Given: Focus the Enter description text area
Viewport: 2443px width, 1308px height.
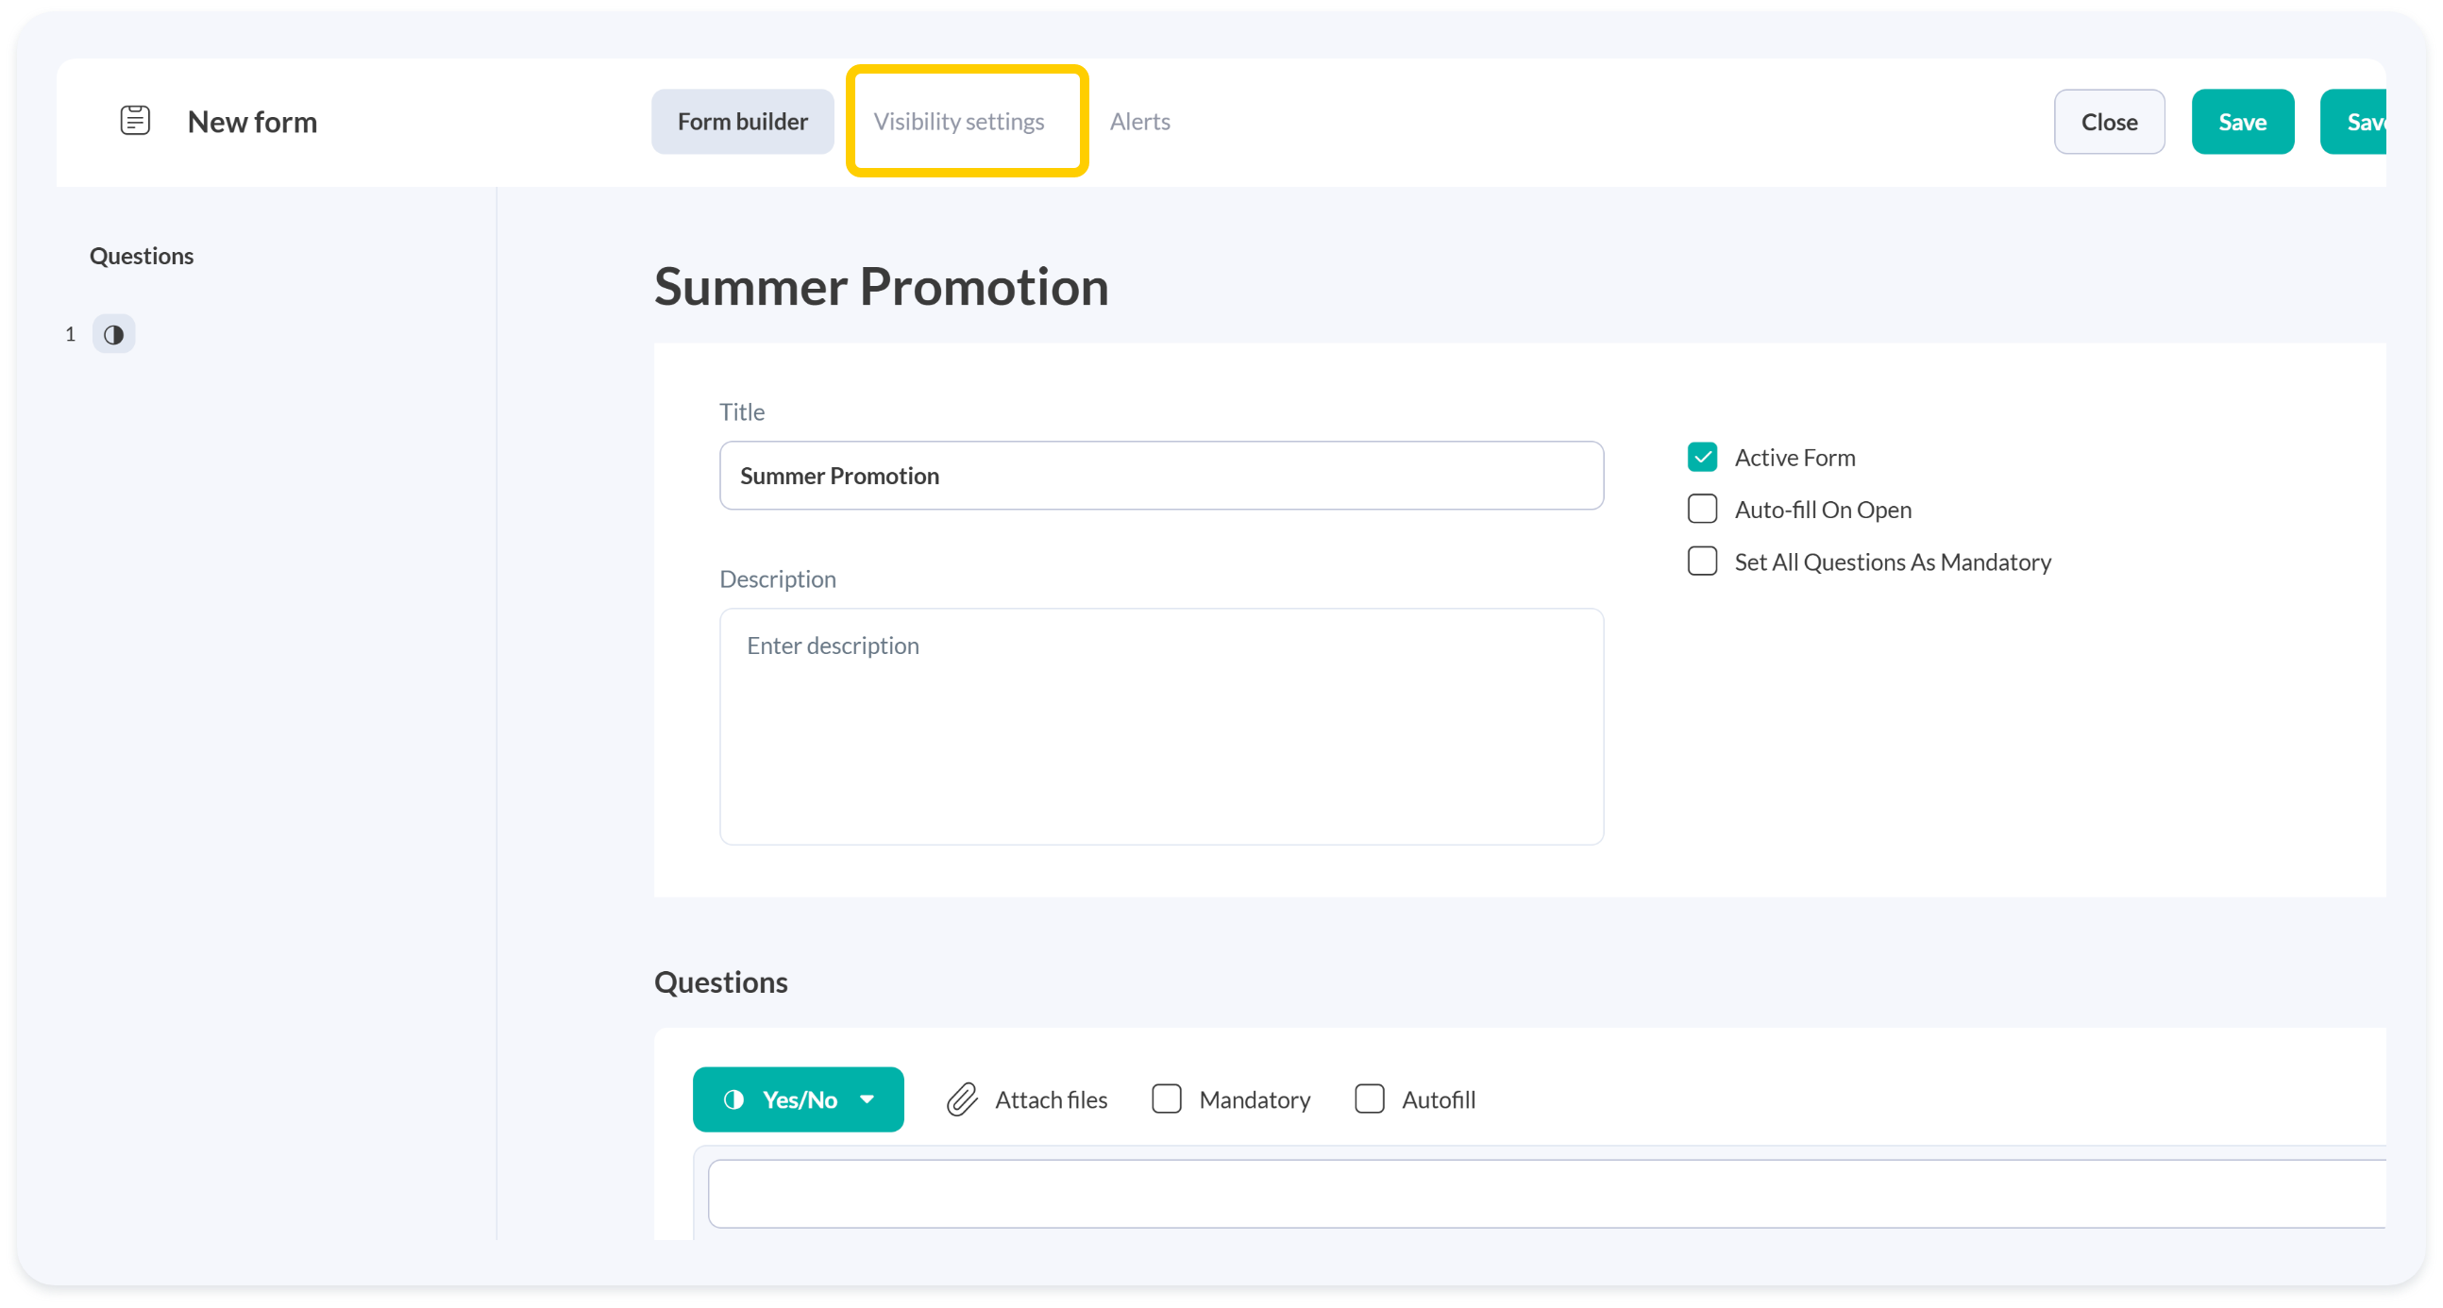Looking at the screenshot, I should [x=1160, y=726].
